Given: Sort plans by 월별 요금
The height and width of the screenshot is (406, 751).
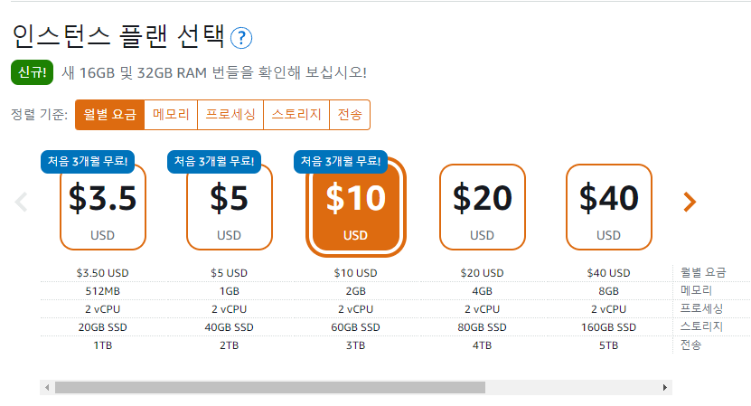Looking at the screenshot, I should pos(109,115).
